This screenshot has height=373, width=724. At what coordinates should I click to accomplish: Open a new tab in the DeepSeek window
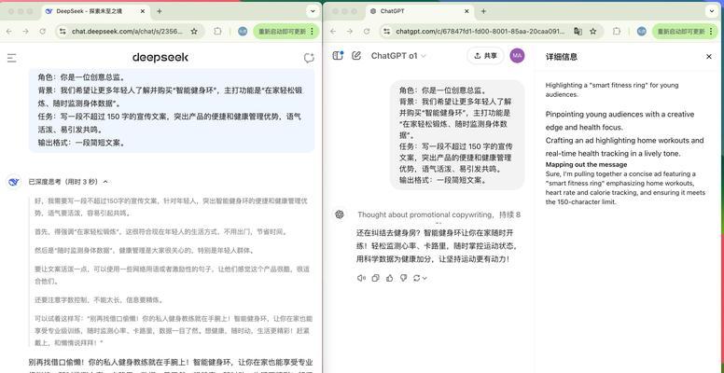[x=160, y=11]
